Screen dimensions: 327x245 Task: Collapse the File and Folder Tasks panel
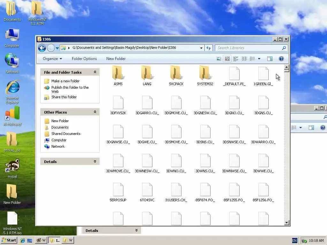(x=95, y=72)
